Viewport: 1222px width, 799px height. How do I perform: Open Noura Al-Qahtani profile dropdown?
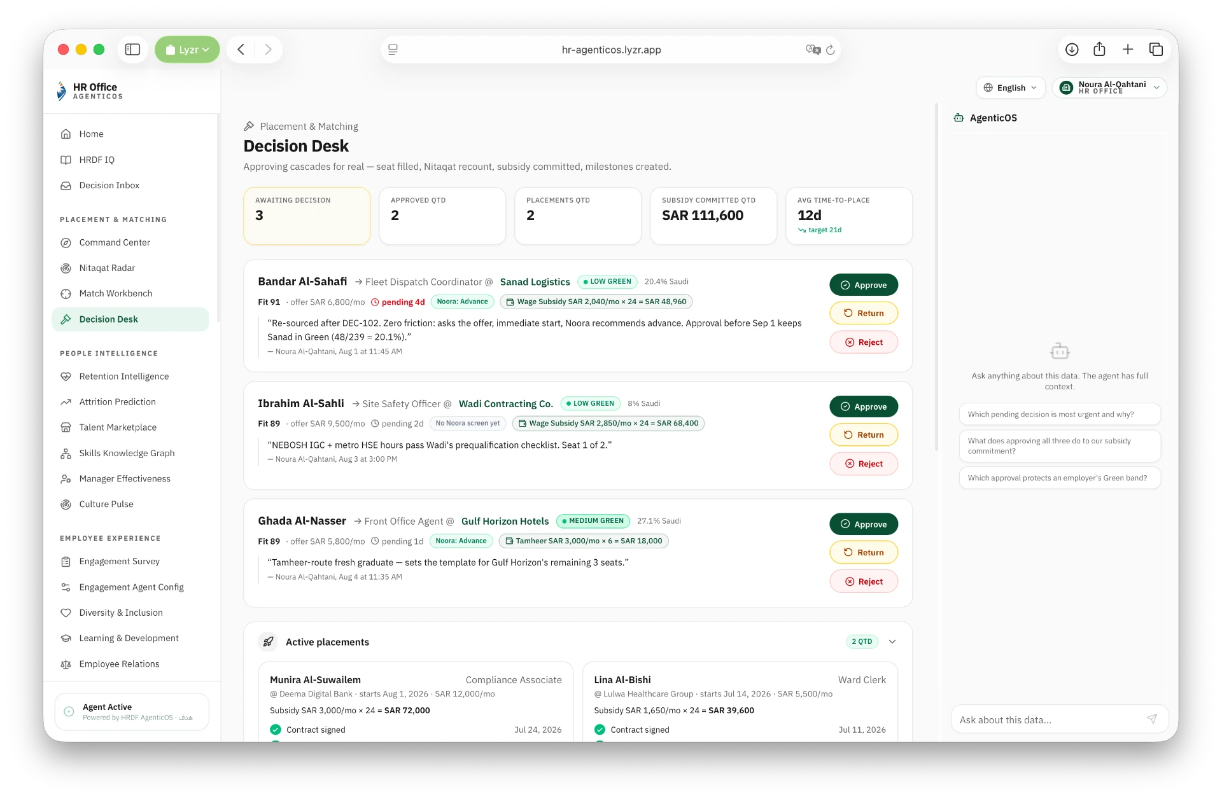pos(1109,88)
